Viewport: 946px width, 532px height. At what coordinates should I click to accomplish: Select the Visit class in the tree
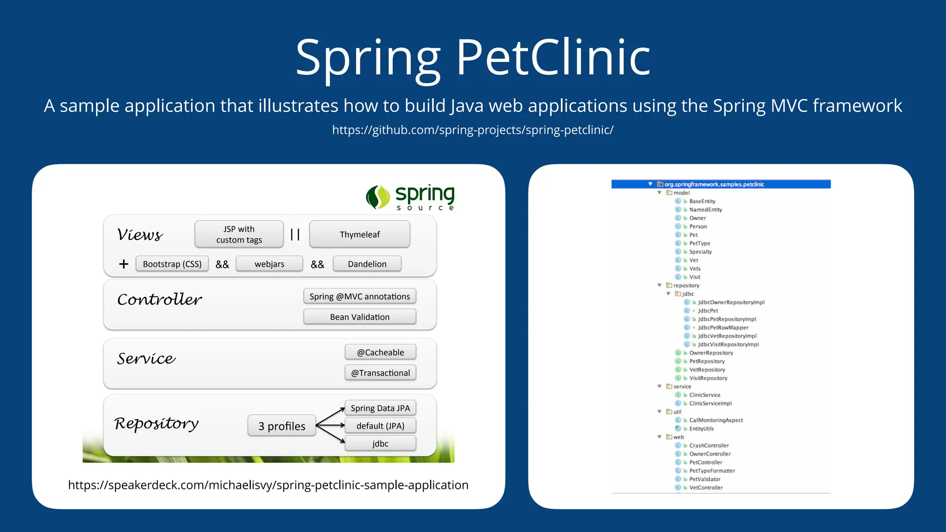(x=695, y=277)
